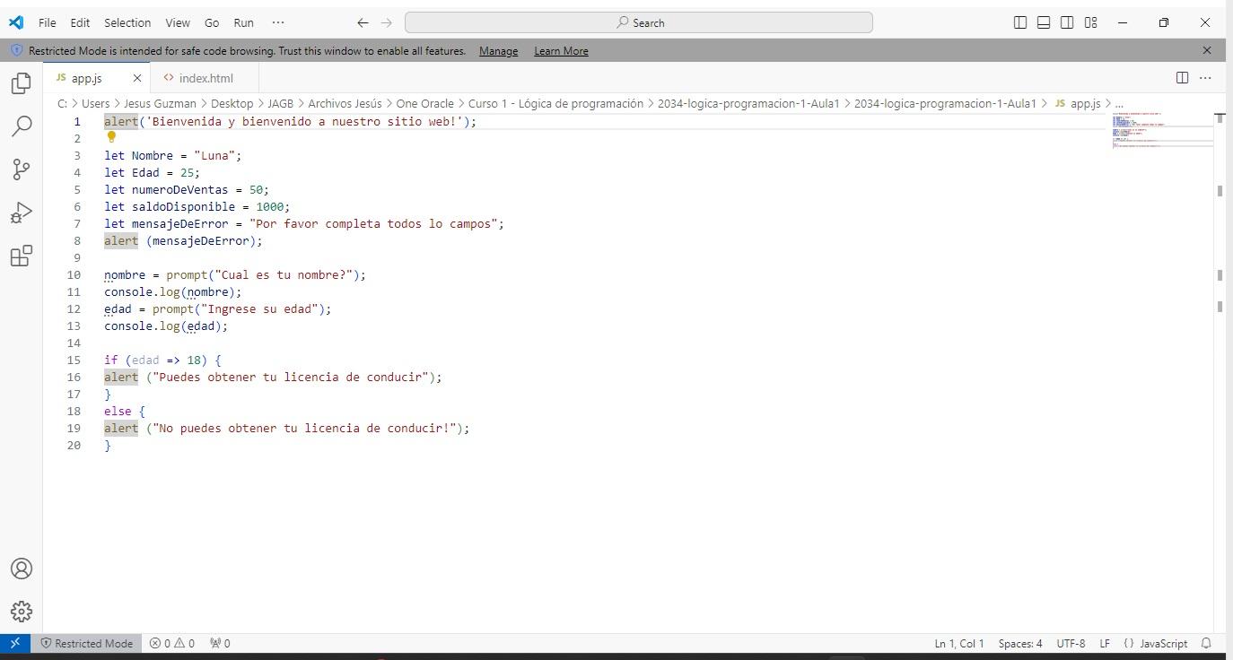Split the editor to the right

pyautogui.click(x=1183, y=78)
